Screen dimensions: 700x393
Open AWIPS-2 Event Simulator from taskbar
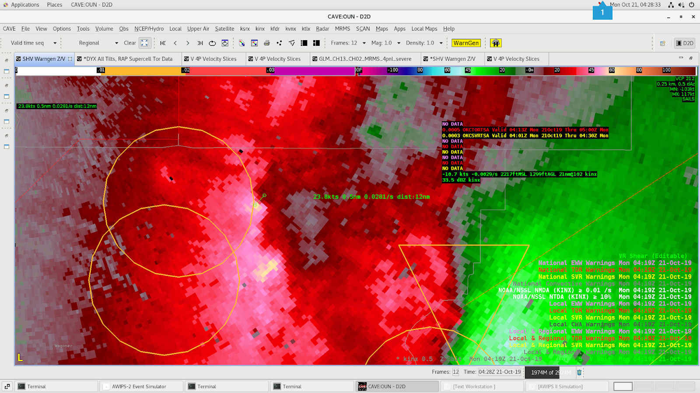click(139, 386)
